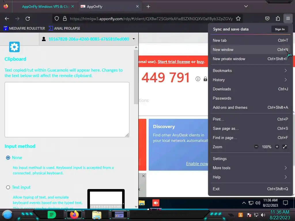Bookmark this page with the star
Image resolution: width=295 pixels, height=221 pixels.
(x=238, y=19)
